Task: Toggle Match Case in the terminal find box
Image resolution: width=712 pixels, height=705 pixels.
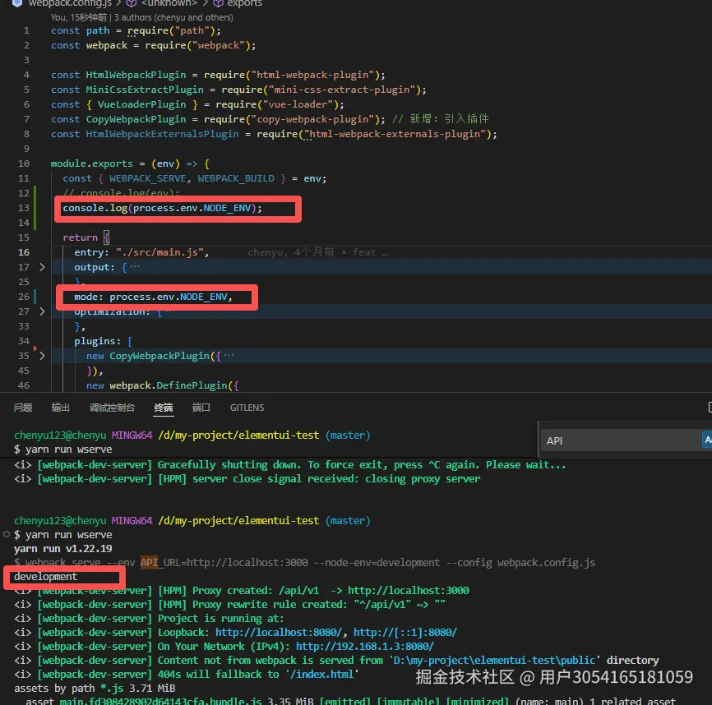Action: (x=707, y=440)
